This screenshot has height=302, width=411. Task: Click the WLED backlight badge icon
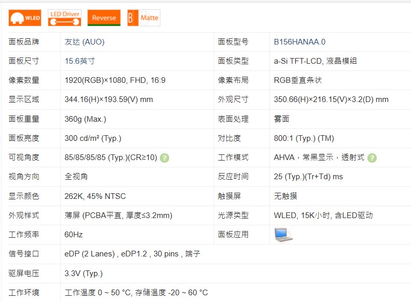coord(25,18)
